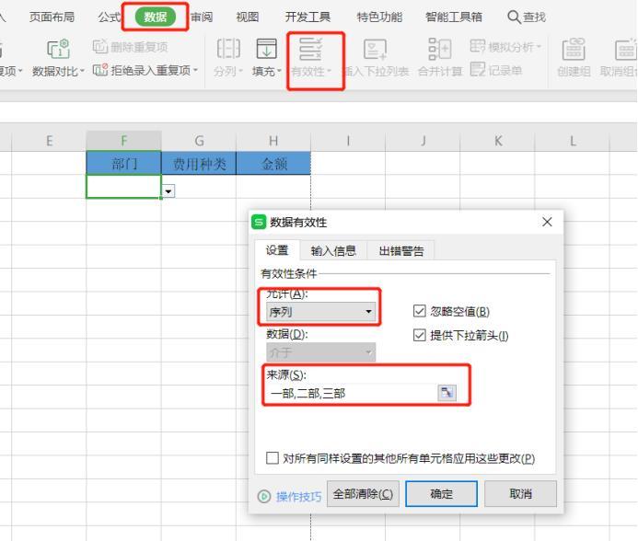Select column G header
The image size is (638, 541).
pyautogui.click(x=199, y=141)
